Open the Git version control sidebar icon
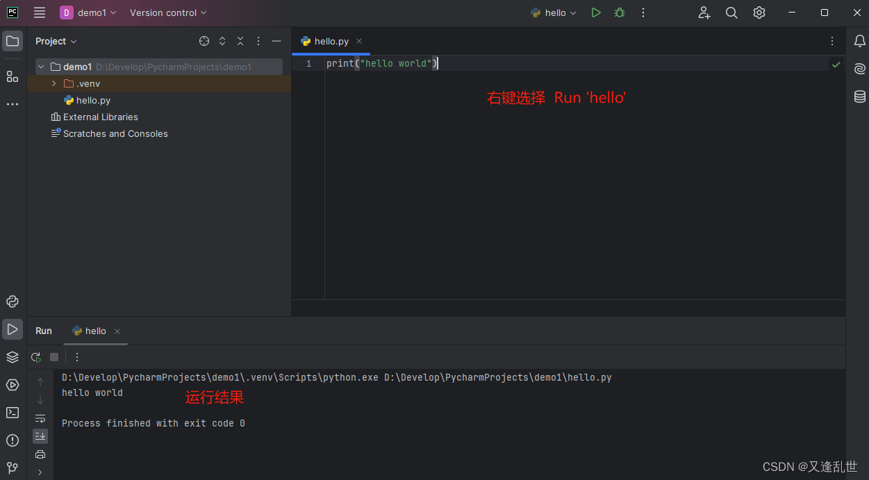The height and width of the screenshot is (480, 869). pos(13,467)
